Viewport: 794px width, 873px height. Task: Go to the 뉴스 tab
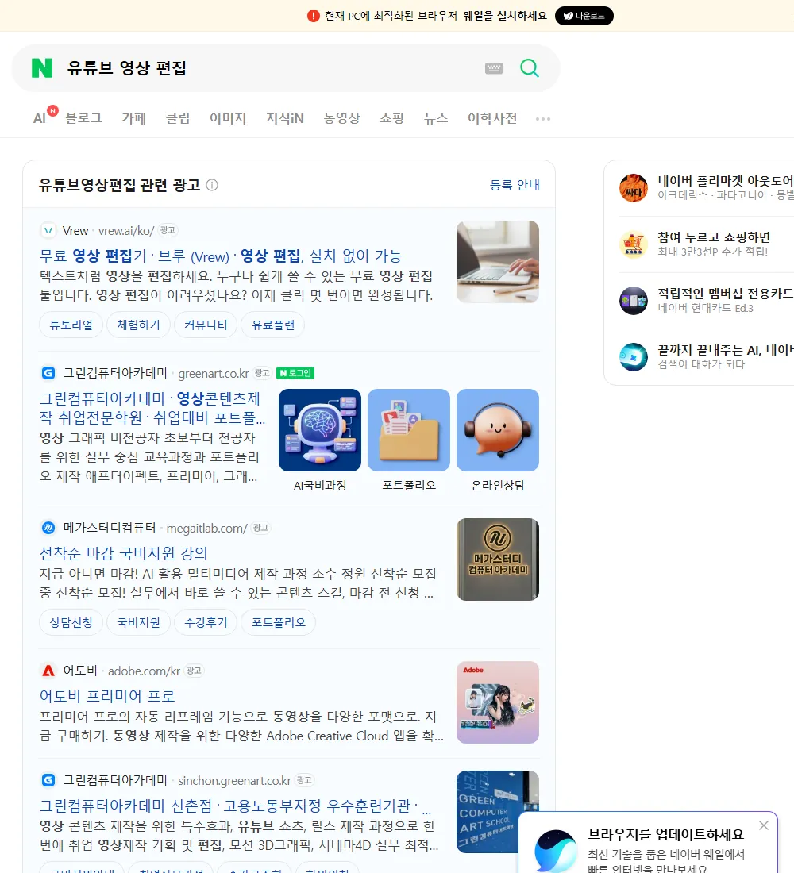[436, 118]
